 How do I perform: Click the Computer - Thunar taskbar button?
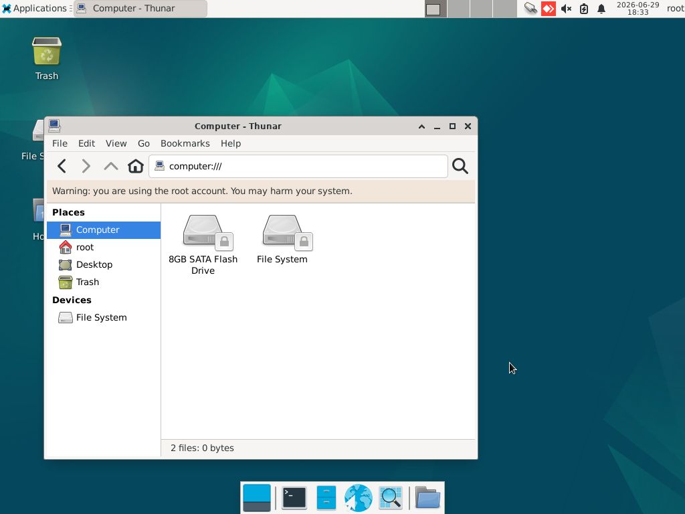coord(140,8)
